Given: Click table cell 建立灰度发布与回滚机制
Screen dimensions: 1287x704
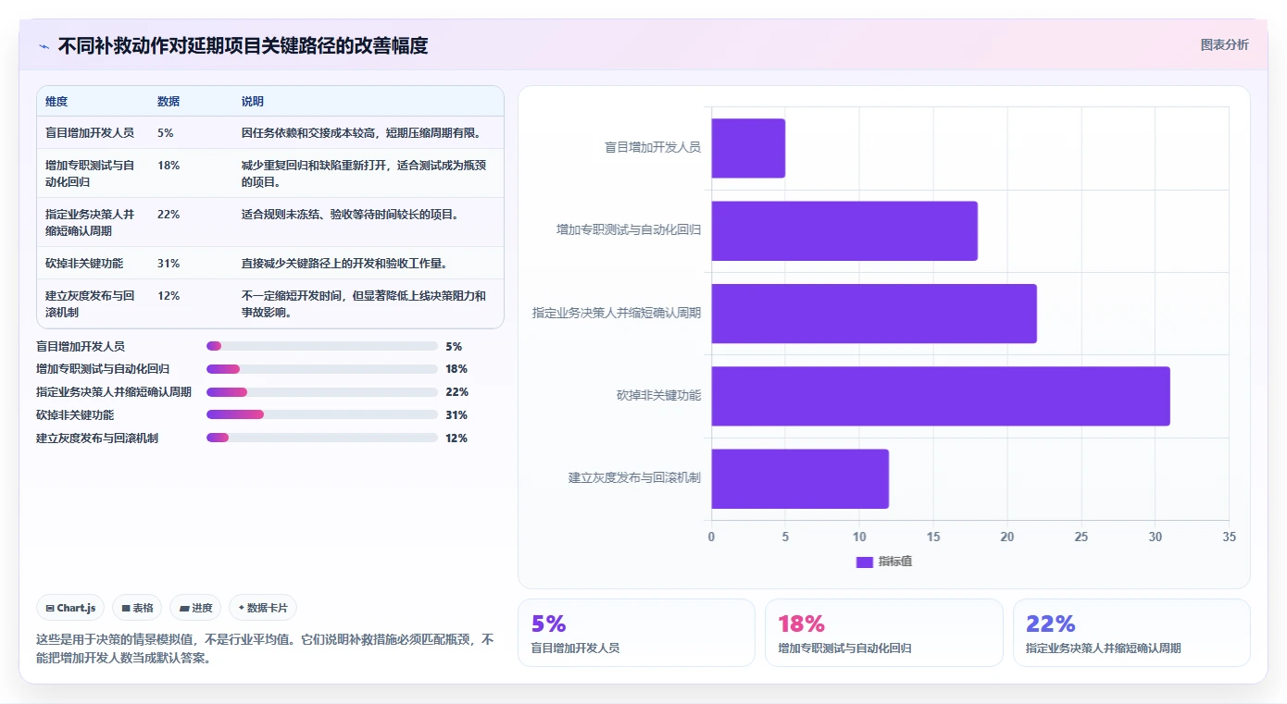Looking at the screenshot, I should (x=90, y=304).
